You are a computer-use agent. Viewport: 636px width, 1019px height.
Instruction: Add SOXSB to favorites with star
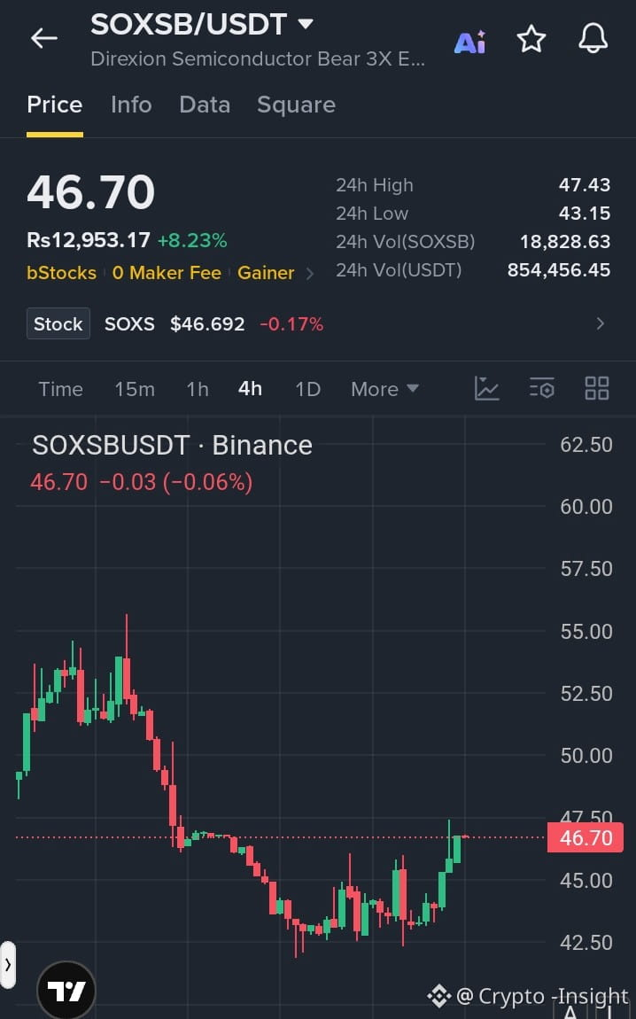click(531, 39)
